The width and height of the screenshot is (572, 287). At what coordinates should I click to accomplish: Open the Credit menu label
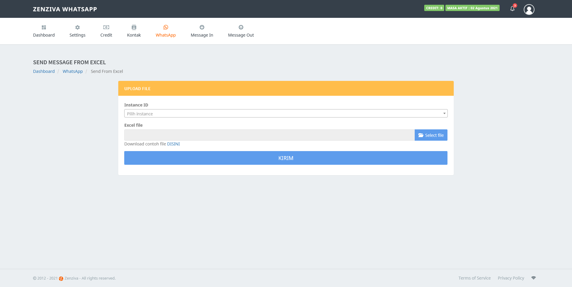click(x=106, y=35)
